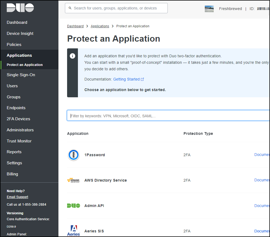
Task: Click the info icon in the banner
Action: [x=73, y=56]
